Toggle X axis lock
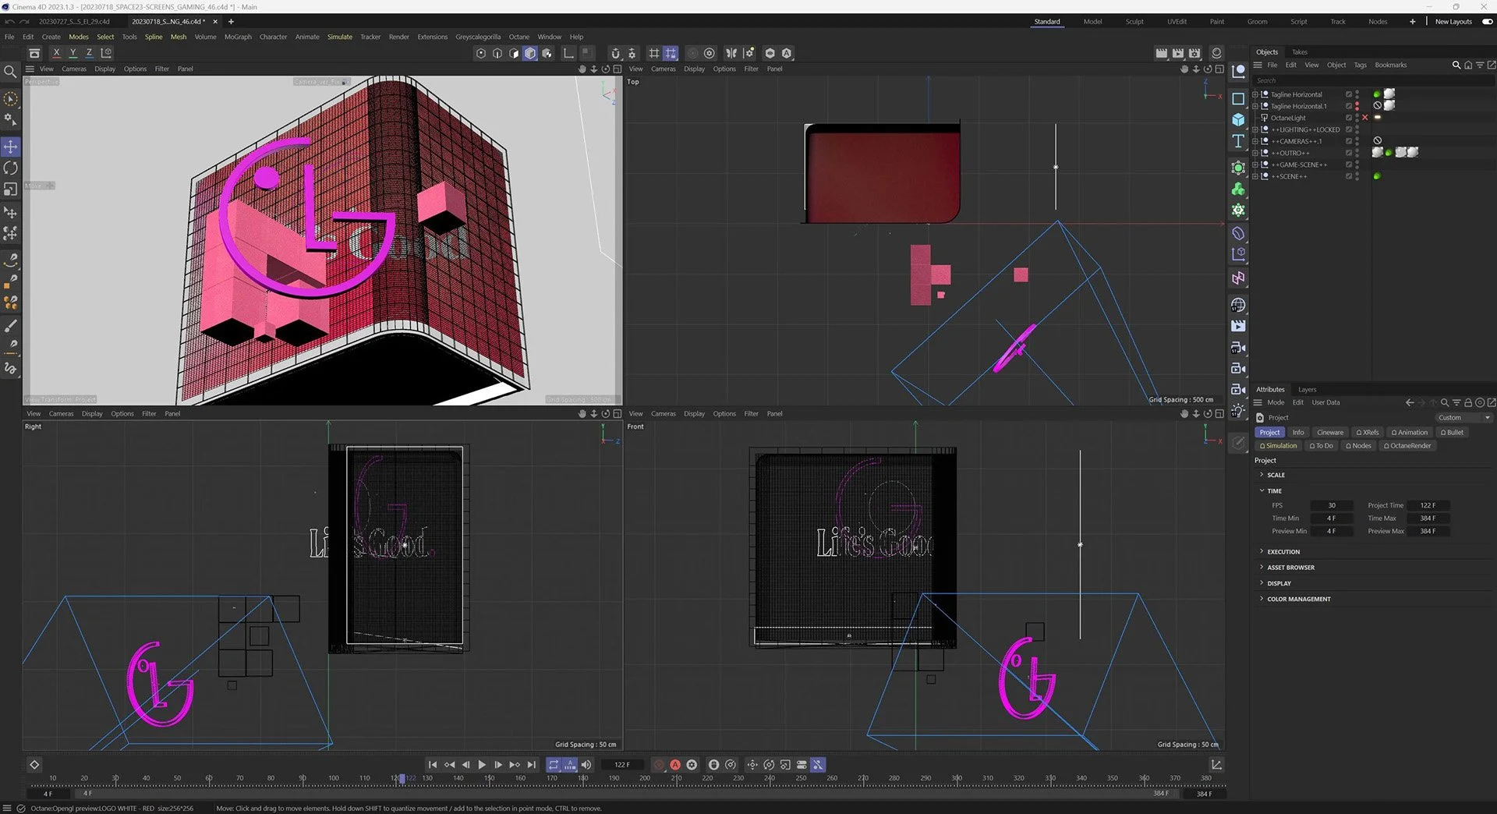The height and width of the screenshot is (814, 1497). click(x=56, y=53)
